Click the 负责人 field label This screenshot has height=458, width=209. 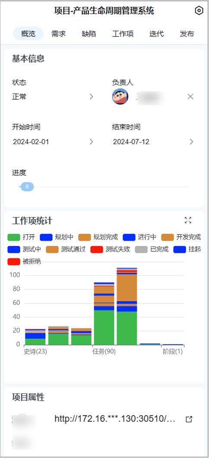tap(123, 83)
